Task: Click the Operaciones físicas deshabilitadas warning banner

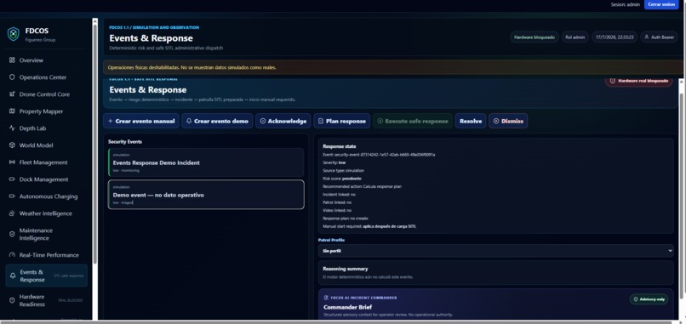Action: (393, 68)
